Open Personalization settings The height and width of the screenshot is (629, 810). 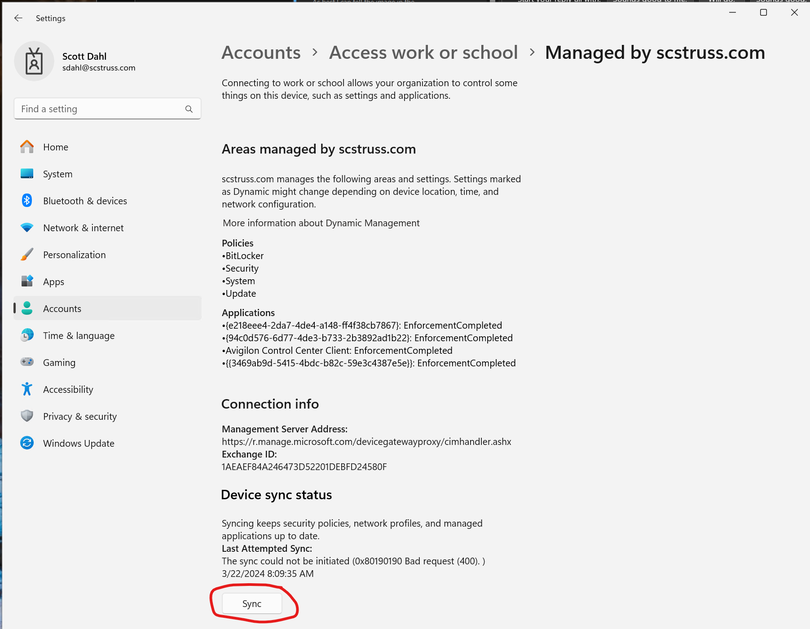(x=107, y=255)
